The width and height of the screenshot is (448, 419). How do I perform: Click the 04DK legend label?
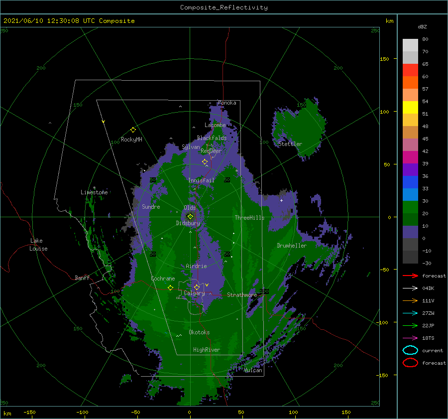pyautogui.click(x=428, y=288)
